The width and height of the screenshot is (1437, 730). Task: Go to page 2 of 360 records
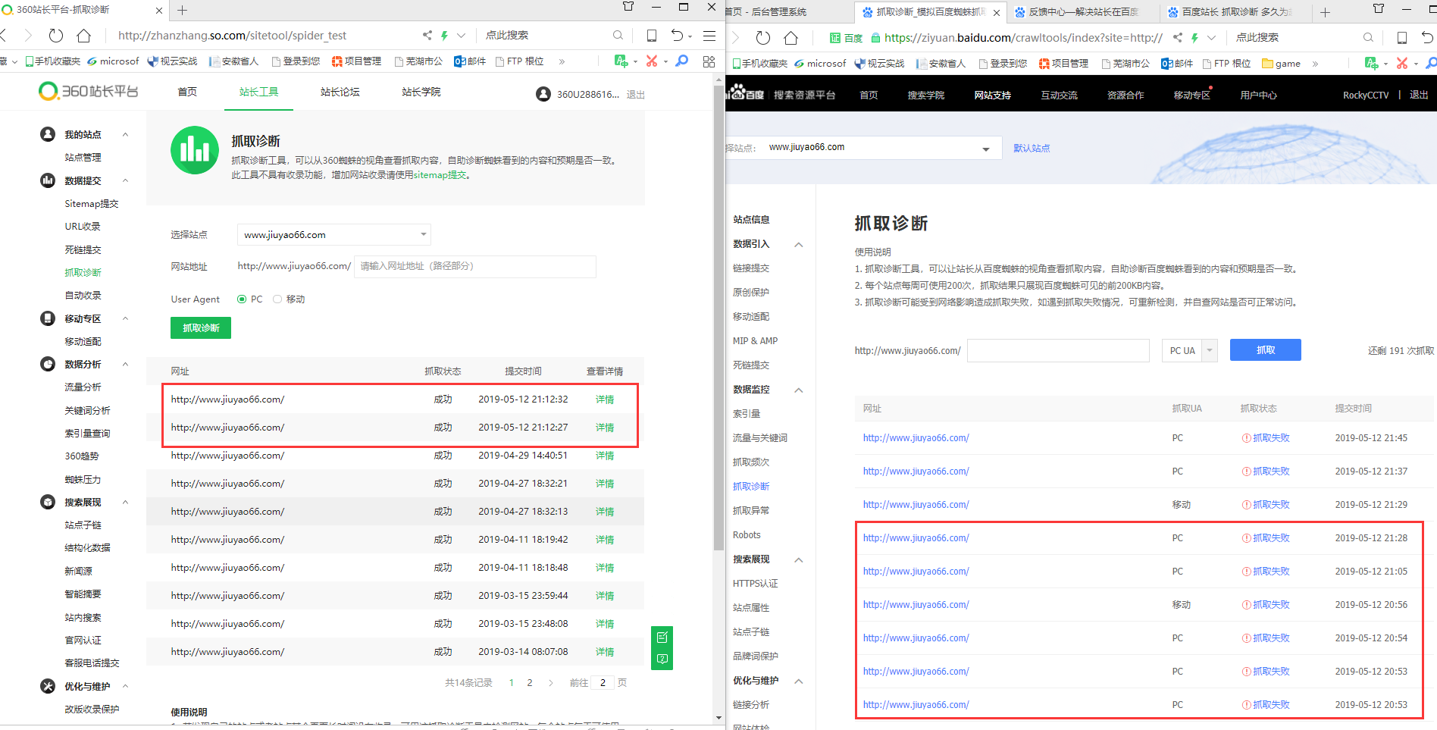click(530, 683)
